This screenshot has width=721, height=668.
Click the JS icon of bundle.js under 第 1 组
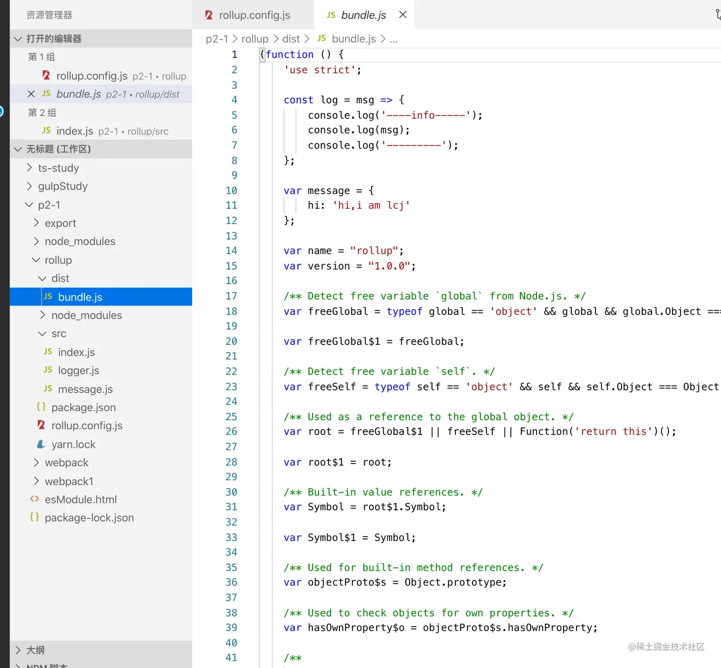[46, 93]
